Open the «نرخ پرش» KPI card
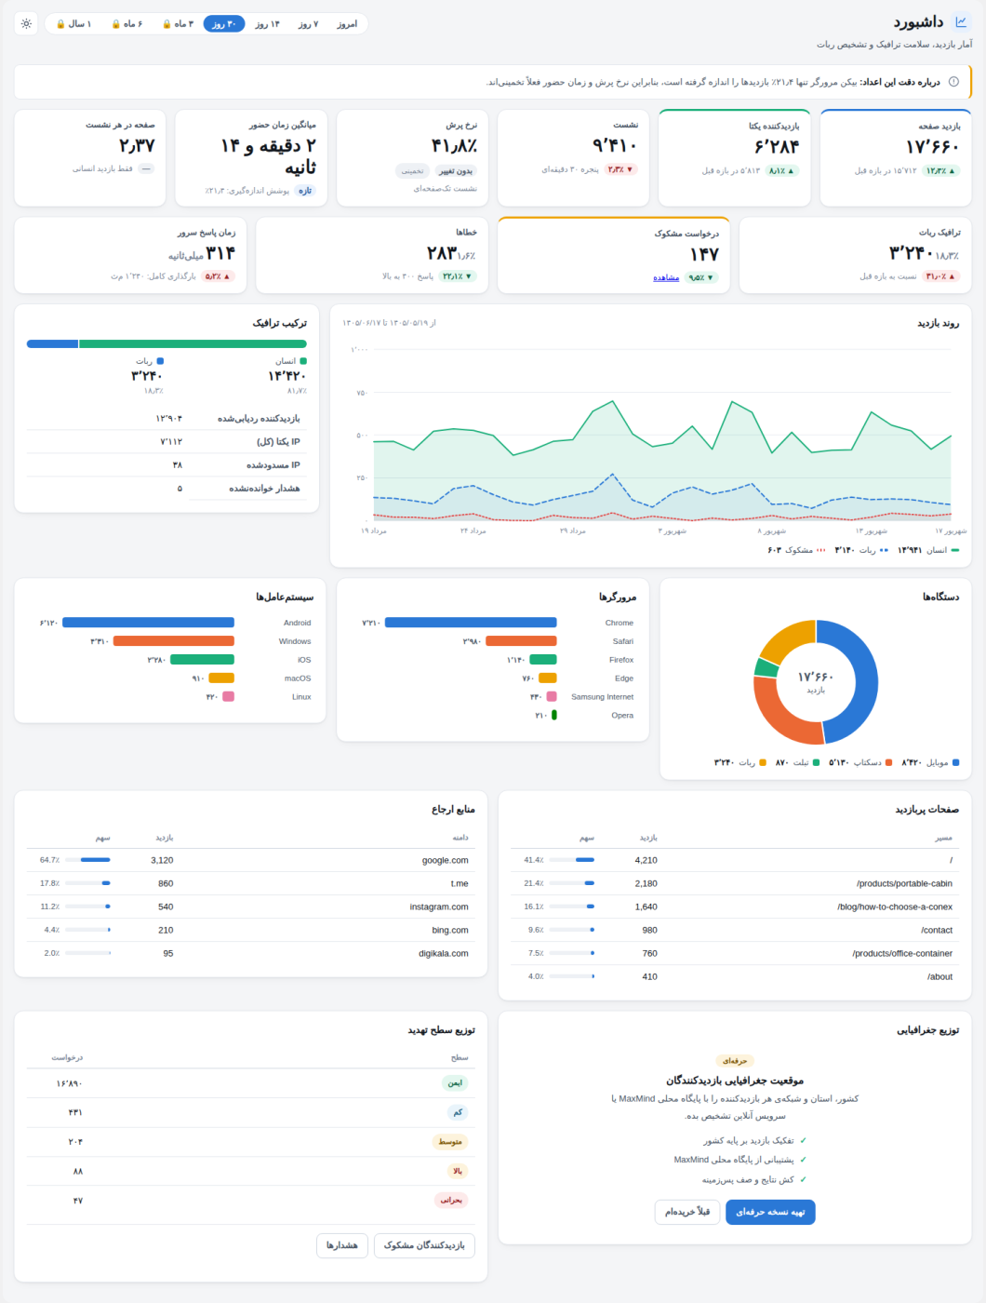This screenshot has width=986, height=1303. [412, 157]
